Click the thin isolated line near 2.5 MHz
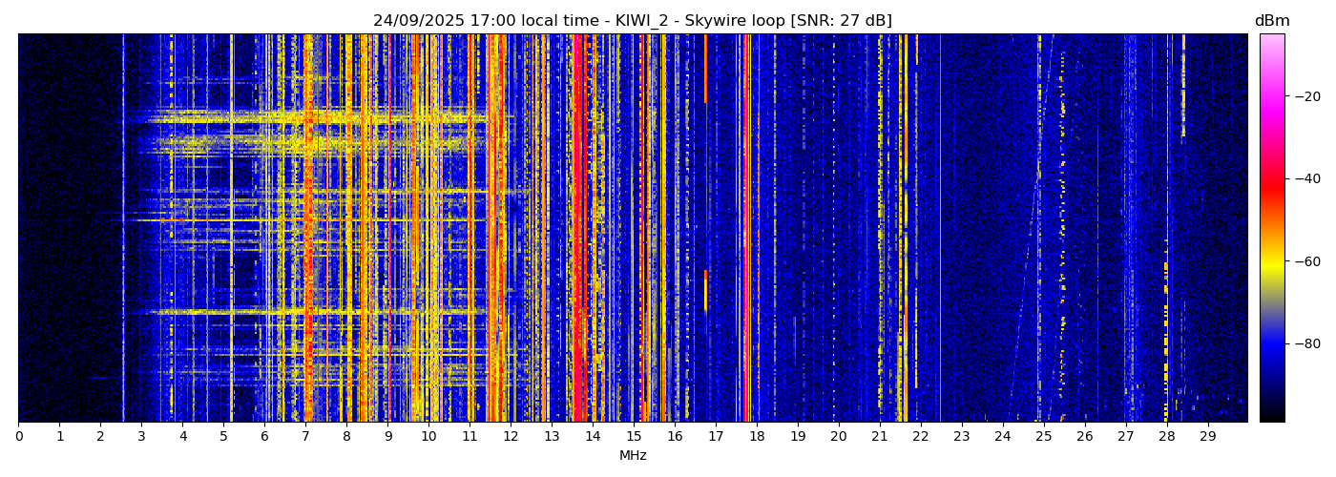Viewport: 1336px width, 477px height. point(123,229)
